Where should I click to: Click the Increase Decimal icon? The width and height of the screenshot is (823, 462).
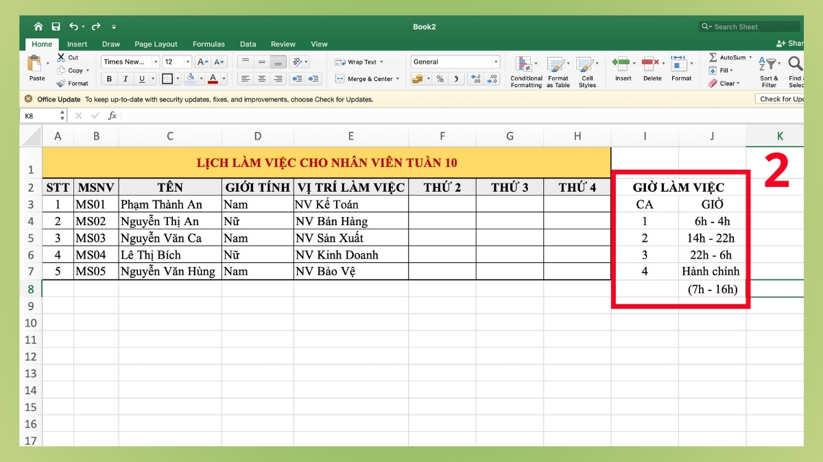pyautogui.click(x=474, y=78)
